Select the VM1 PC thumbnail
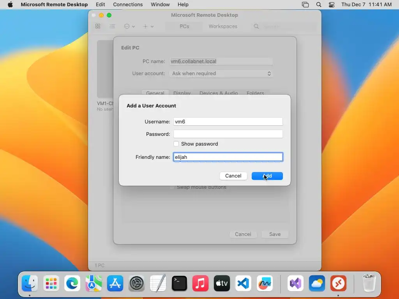The width and height of the screenshot is (399, 299). 105,69
